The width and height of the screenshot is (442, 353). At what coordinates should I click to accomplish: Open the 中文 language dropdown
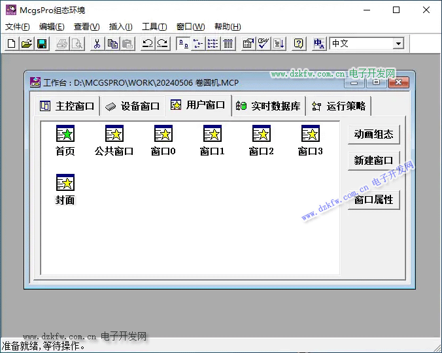pyautogui.click(x=398, y=44)
